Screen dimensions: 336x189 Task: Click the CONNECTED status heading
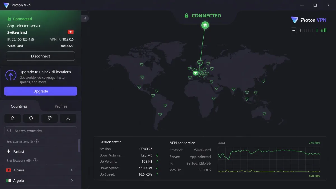point(206,16)
